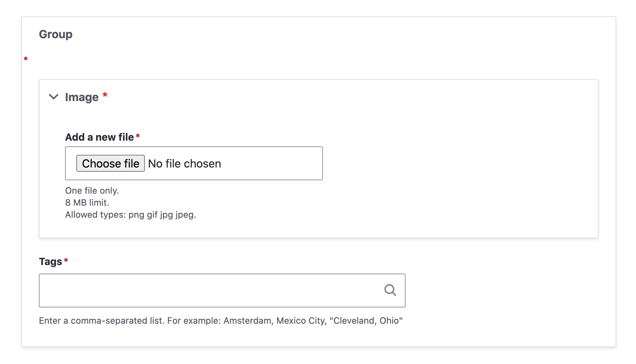Image resolution: width=636 pixels, height=364 pixels.
Task: Click the Group heading
Action: coord(56,34)
